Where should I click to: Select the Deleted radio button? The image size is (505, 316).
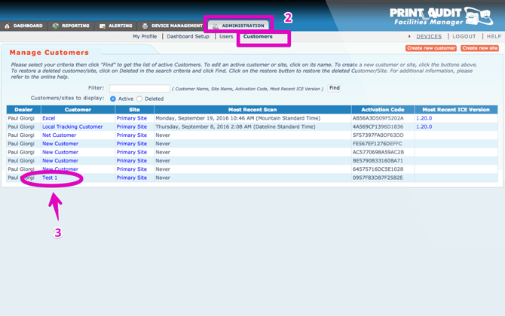tap(139, 99)
